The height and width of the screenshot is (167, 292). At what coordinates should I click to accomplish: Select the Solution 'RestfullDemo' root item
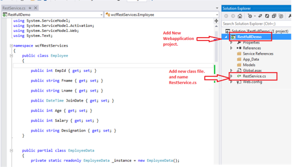coord(260,31)
